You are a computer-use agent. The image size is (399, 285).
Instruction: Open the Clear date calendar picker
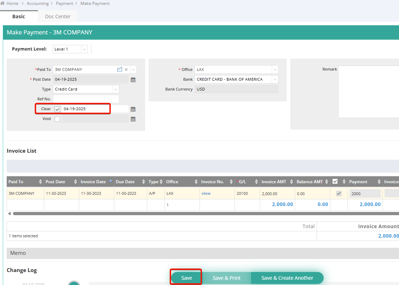[x=133, y=109]
